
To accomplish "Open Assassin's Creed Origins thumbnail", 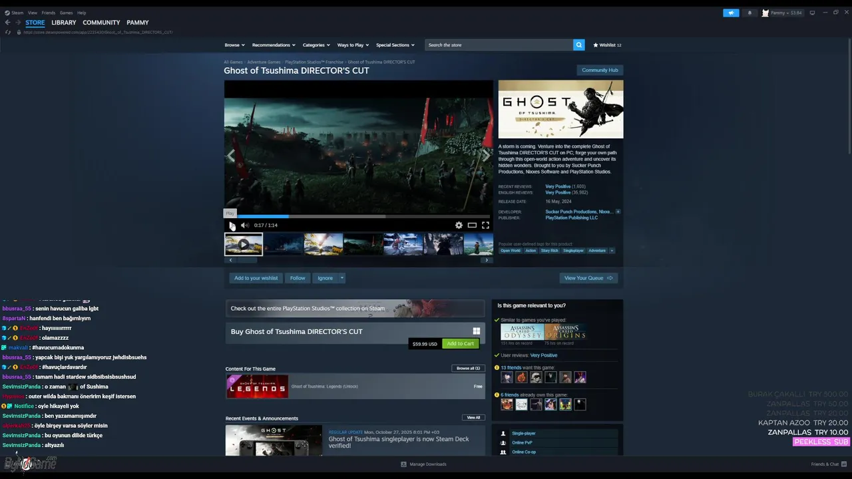I will (565, 332).
